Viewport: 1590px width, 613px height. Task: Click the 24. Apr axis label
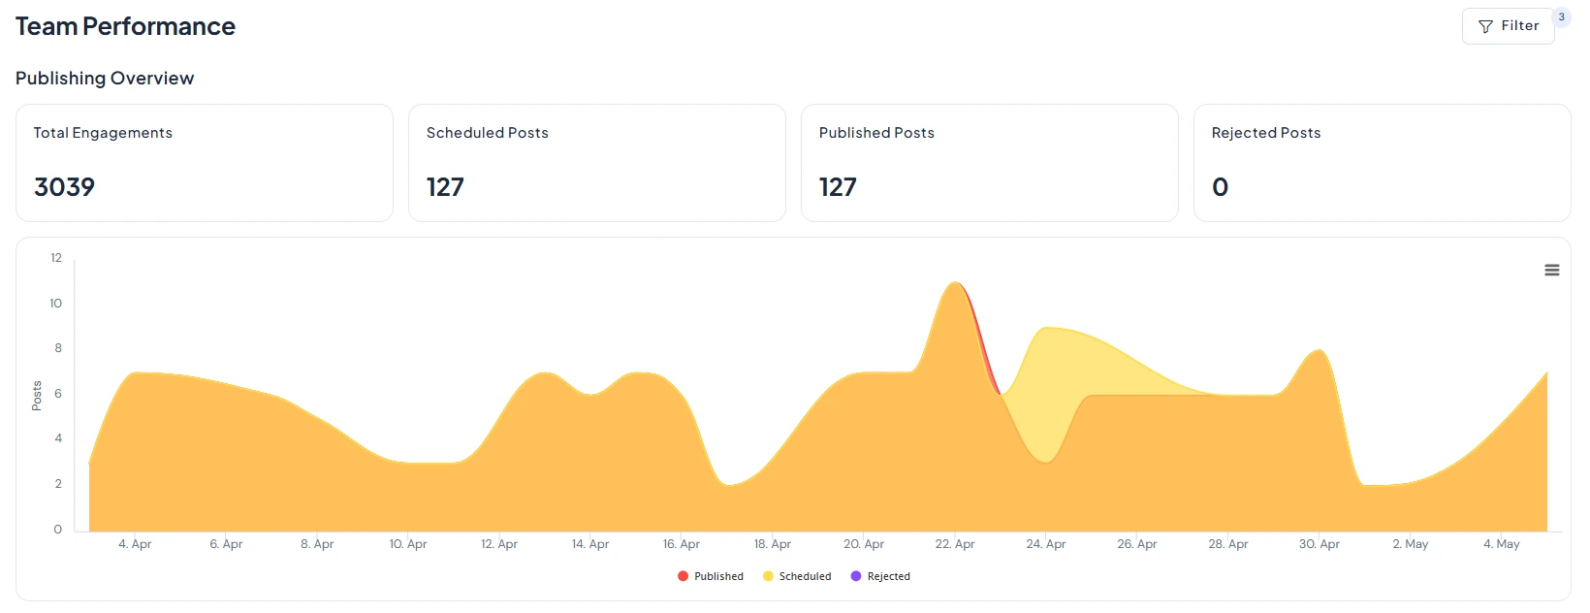coord(1046,544)
